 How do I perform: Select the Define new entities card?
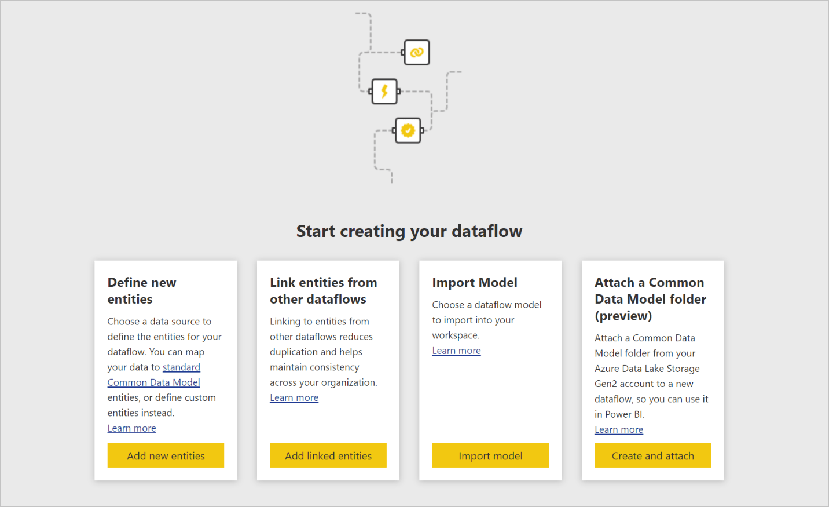point(166,370)
